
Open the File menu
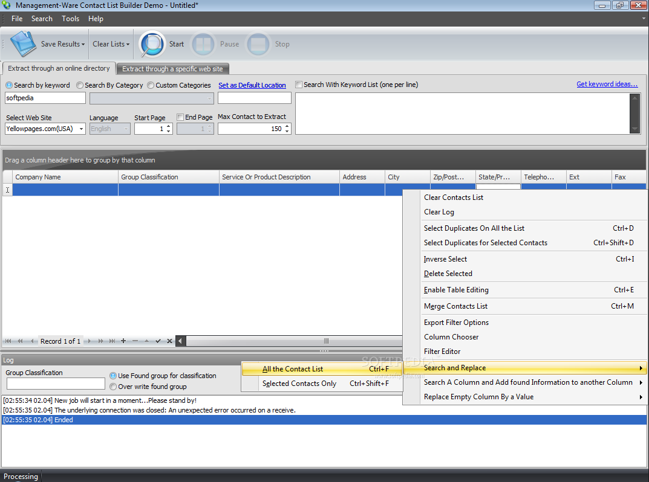click(x=17, y=19)
